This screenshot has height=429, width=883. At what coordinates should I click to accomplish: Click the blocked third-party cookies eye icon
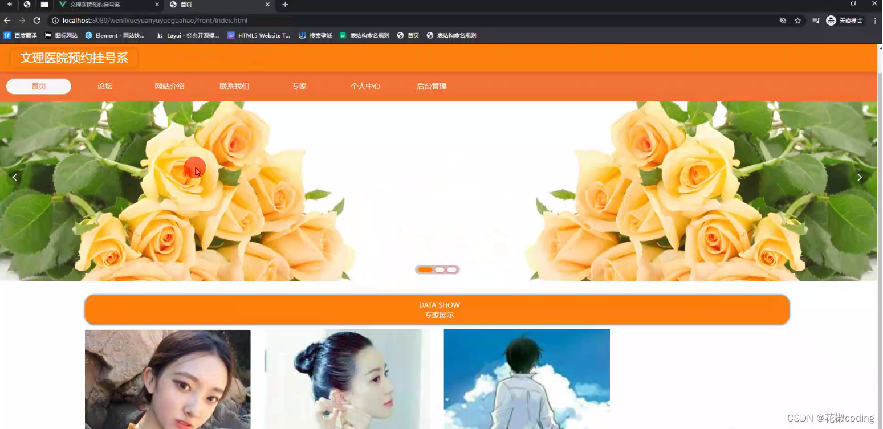click(783, 20)
